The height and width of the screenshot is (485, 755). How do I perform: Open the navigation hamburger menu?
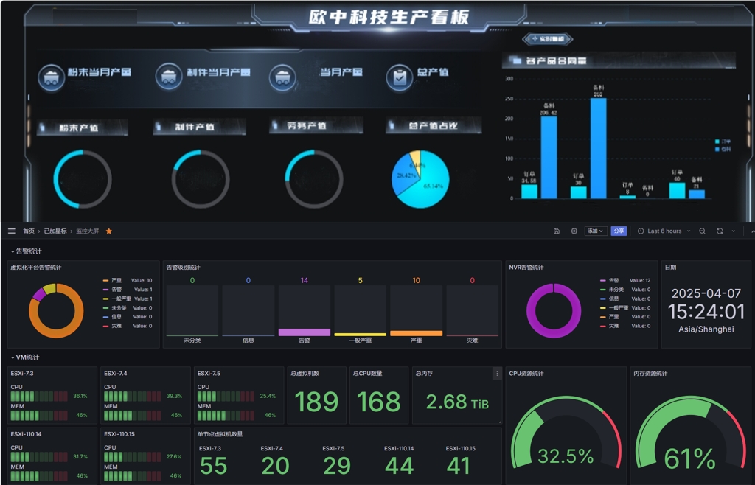pyautogui.click(x=12, y=231)
